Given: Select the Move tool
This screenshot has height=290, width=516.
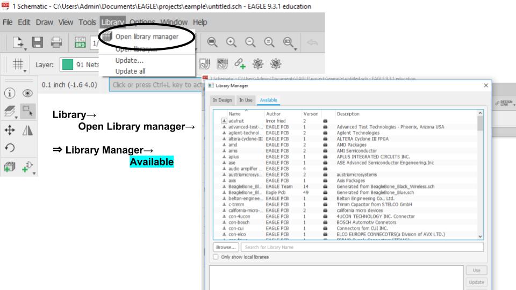Looking at the screenshot, I should tap(10, 130).
